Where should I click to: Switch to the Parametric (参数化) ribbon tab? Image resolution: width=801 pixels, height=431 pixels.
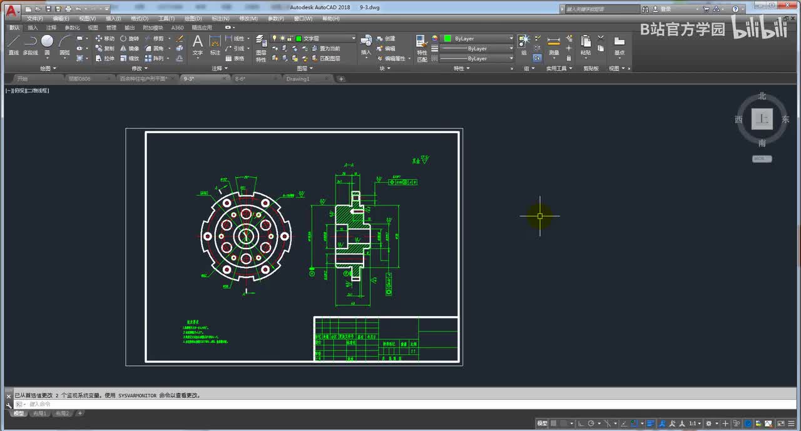tap(72, 27)
